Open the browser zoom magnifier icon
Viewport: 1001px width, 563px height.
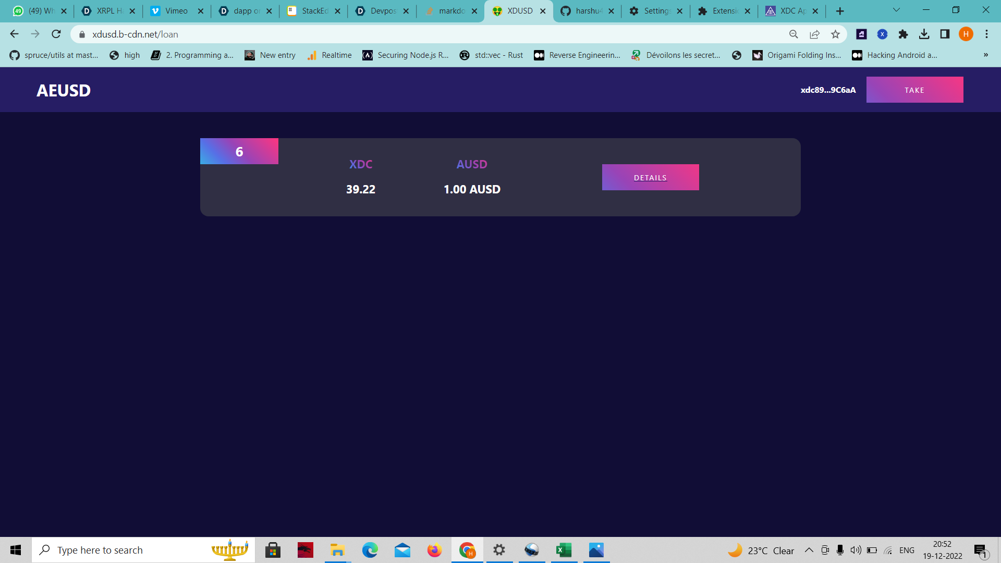pos(794,34)
